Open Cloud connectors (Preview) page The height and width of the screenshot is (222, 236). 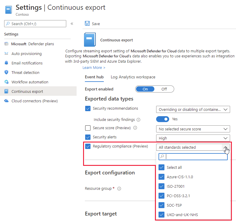35,101
